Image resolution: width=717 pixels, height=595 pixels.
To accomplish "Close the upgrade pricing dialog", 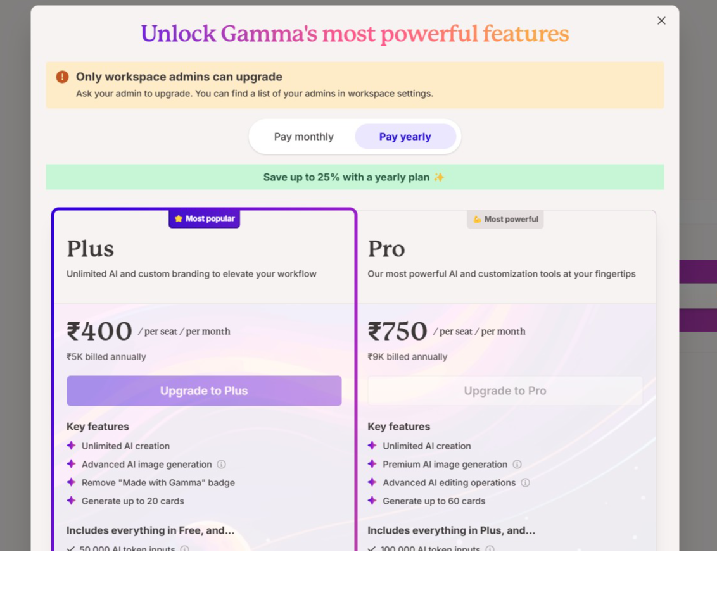I will pyautogui.click(x=661, y=21).
